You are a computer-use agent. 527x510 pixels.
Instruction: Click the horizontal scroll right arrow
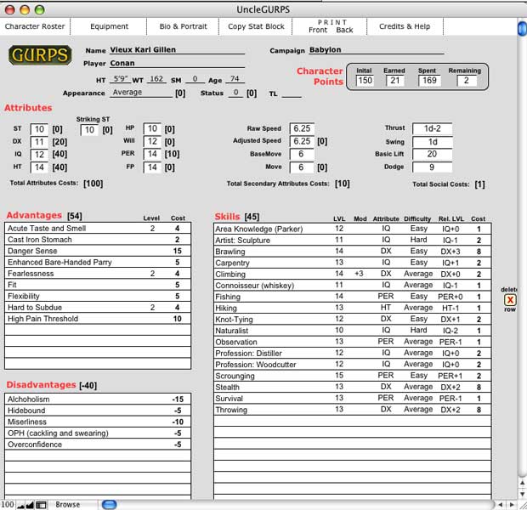tap(512, 505)
